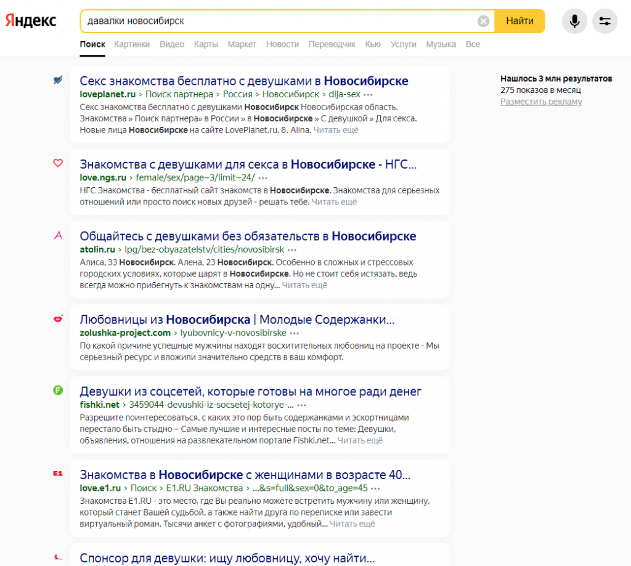Click the loveplanet.ru favicon
This screenshot has height=566, width=631.
point(58,80)
